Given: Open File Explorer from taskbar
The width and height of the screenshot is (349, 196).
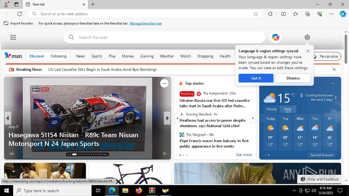Looking at the screenshot, I should point(125,191).
